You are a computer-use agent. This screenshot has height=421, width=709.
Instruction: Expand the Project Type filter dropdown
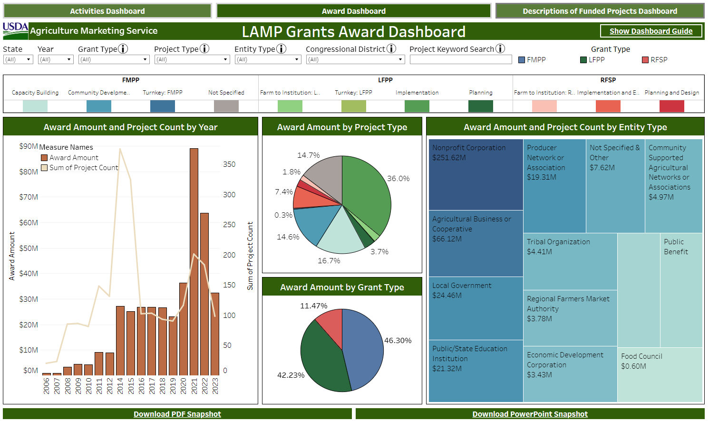pyautogui.click(x=192, y=59)
